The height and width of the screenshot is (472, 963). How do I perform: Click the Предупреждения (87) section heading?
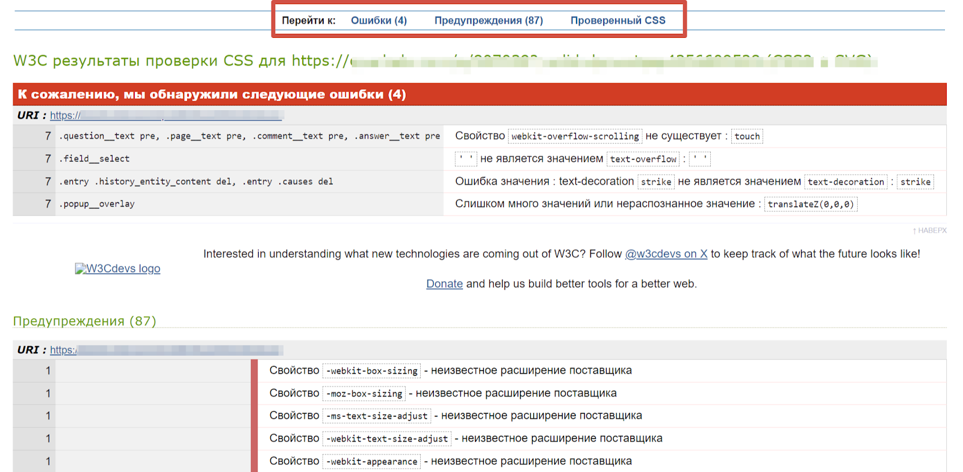[x=84, y=321]
